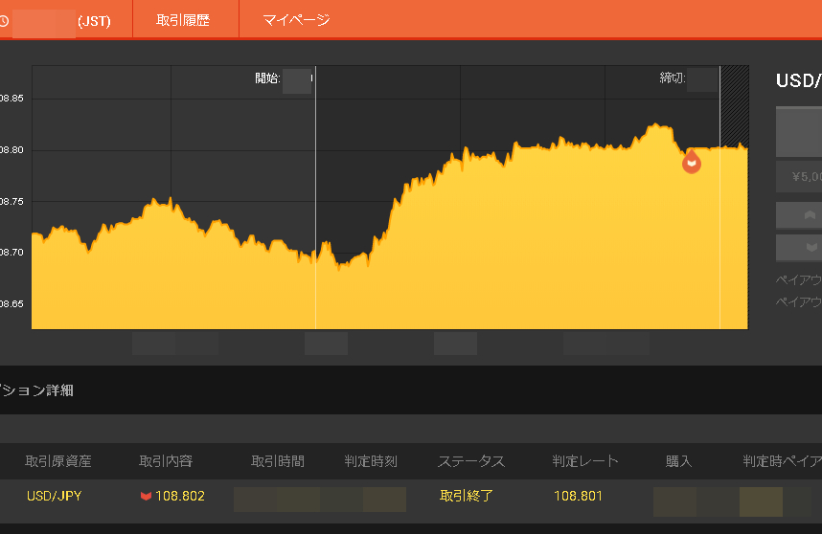
Task: Click the USD/ heading beside the chart
Action: coord(798,80)
